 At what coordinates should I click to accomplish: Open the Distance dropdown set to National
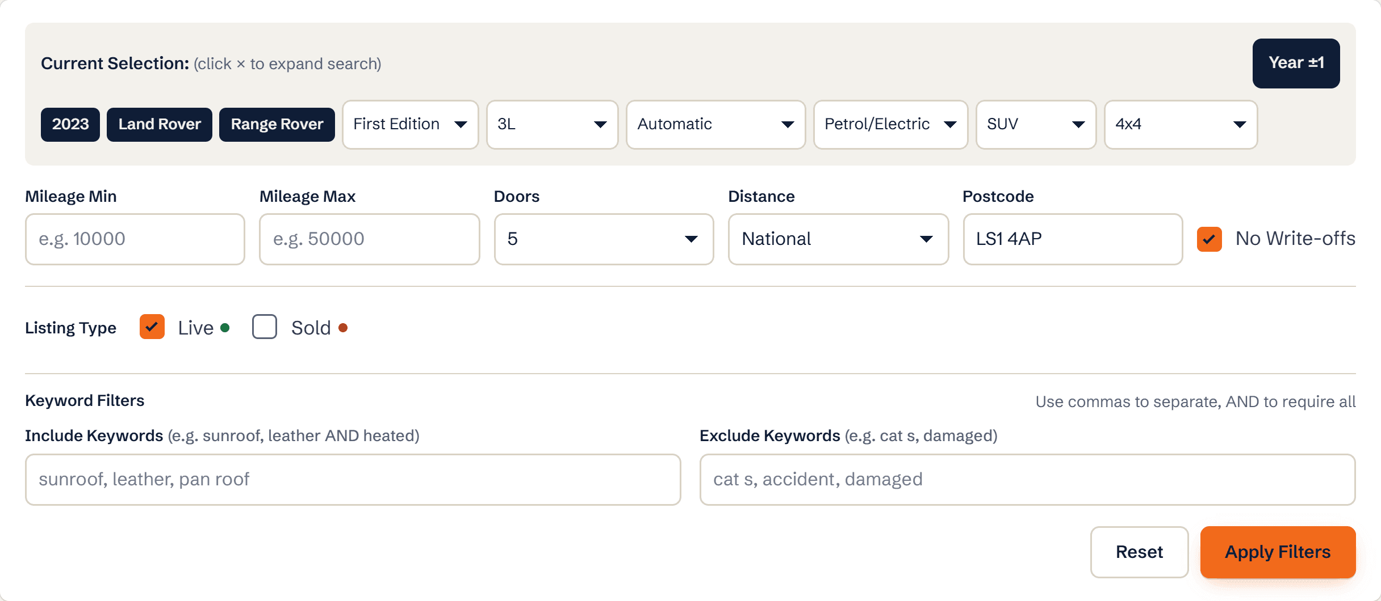[839, 239]
